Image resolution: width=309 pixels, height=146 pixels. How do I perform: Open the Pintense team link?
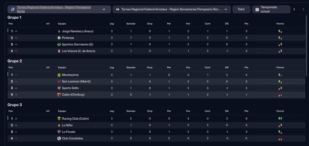[x=68, y=38]
